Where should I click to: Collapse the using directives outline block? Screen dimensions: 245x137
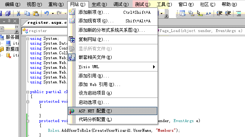28,39
